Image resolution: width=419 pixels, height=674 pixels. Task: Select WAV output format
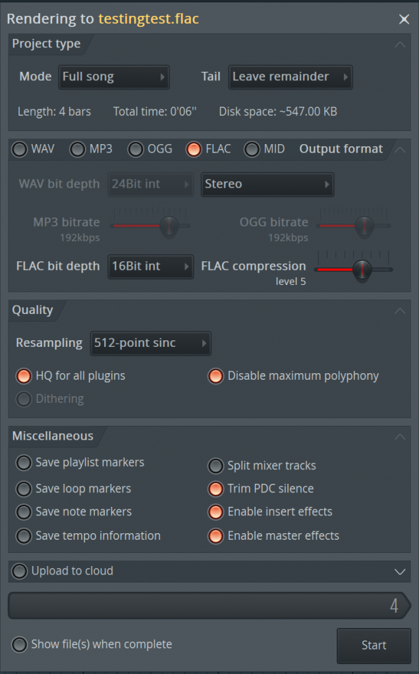pyautogui.click(x=20, y=149)
